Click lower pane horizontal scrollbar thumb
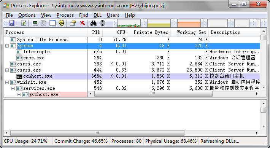 coord(97,133)
